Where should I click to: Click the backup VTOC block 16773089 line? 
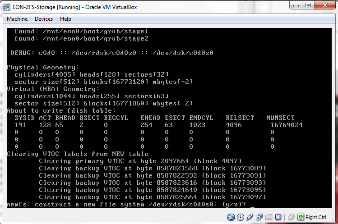click(x=153, y=168)
